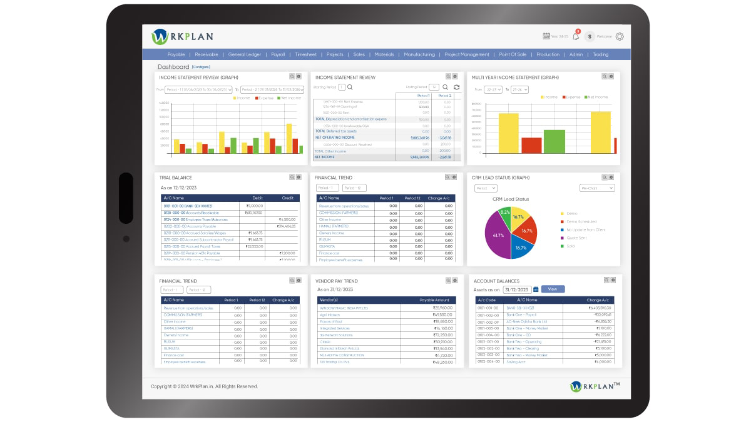
Task: Click the Ending Period input field
Action: pyautogui.click(x=434, y=87)
